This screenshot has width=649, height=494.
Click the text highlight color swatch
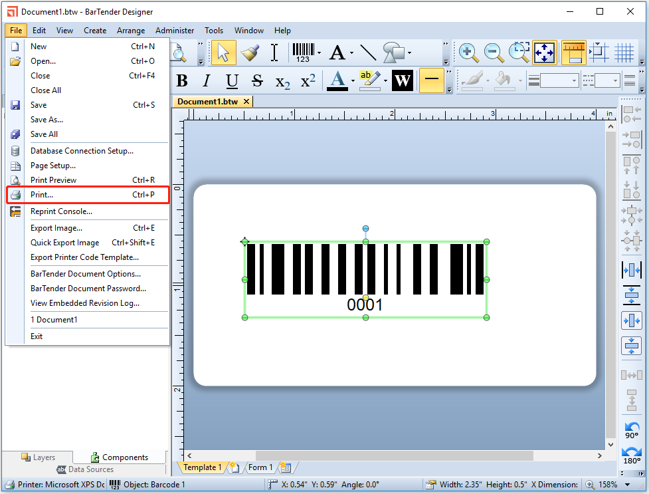370,80
